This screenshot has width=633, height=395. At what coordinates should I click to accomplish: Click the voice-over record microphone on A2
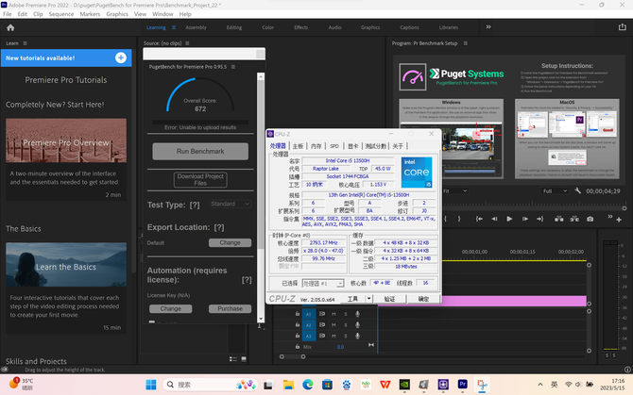point(358,324)
